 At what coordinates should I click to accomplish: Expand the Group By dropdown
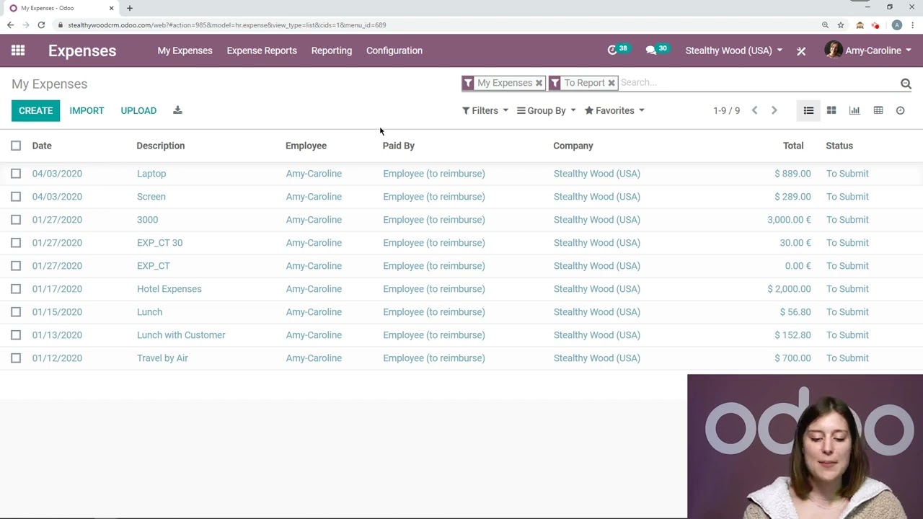[546, 110]
